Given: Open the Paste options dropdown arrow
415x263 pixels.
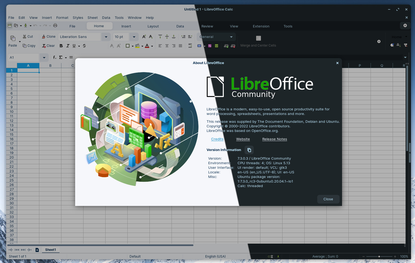Looking at the screenshot, I should click(x=20, y=42).
